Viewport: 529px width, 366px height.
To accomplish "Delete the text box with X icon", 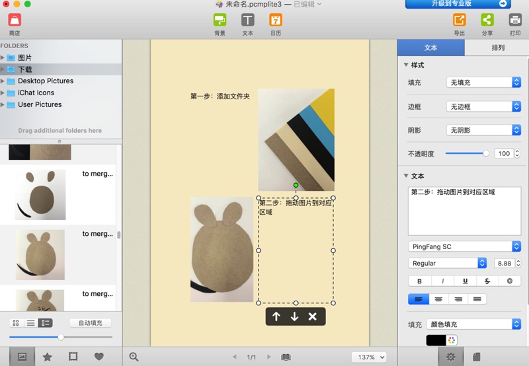I will click(x=312, y=316).
